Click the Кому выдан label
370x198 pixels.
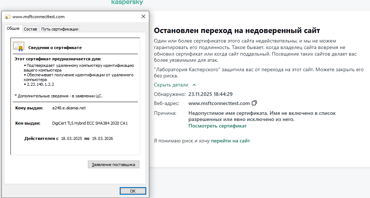coord(29,108)
